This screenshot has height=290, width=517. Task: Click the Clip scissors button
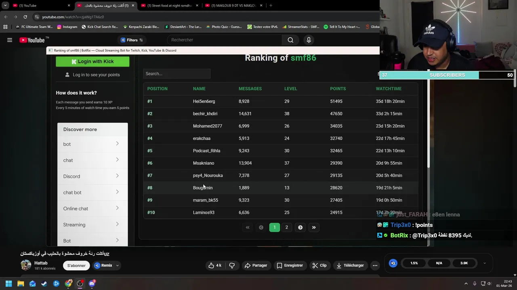pos(319,265)
